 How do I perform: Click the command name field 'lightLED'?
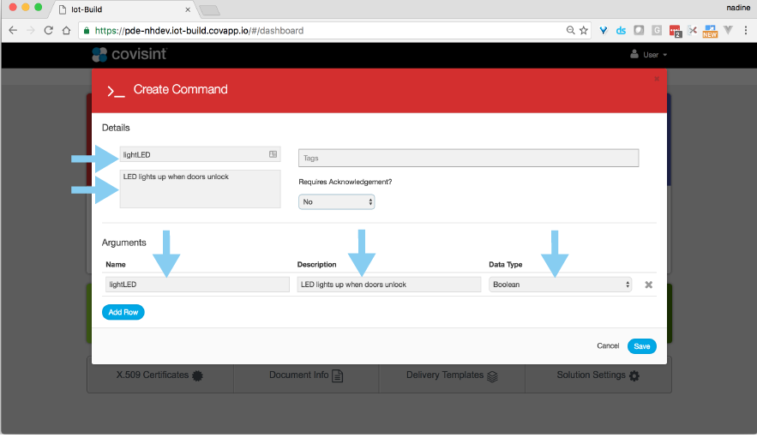(193, 154)
